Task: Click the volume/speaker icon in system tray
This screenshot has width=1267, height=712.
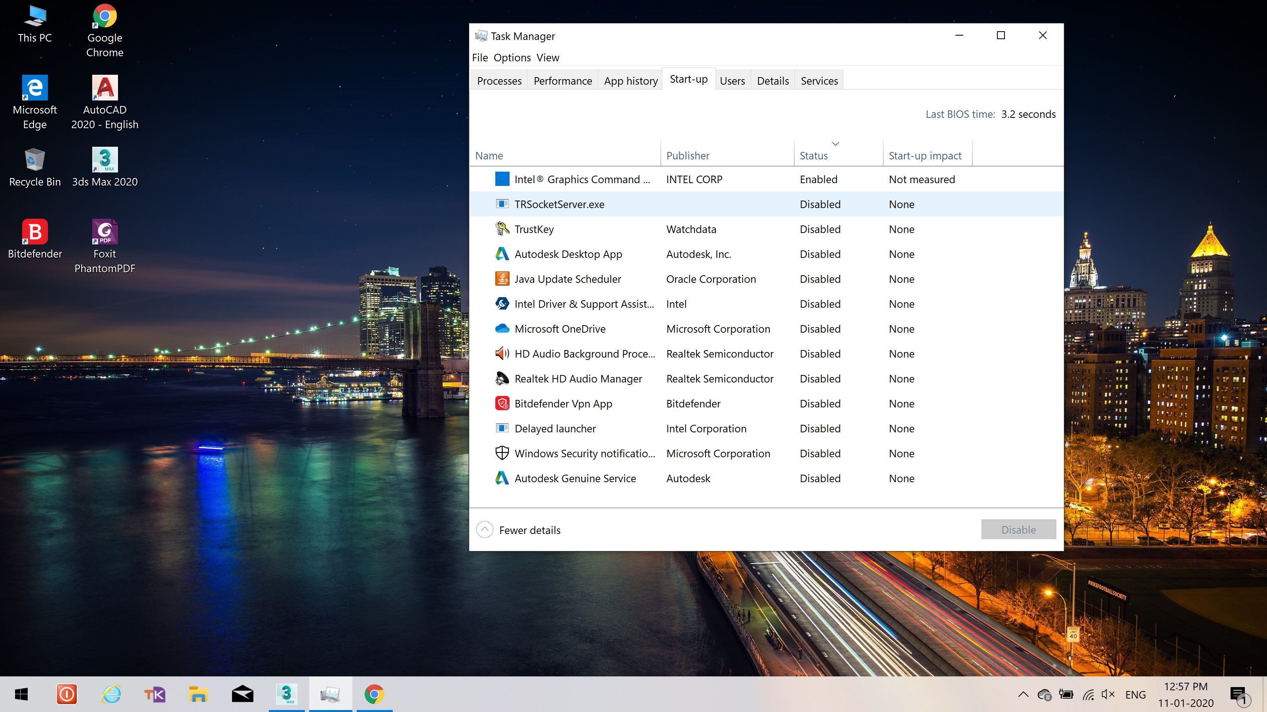Action: point(1109,694)
